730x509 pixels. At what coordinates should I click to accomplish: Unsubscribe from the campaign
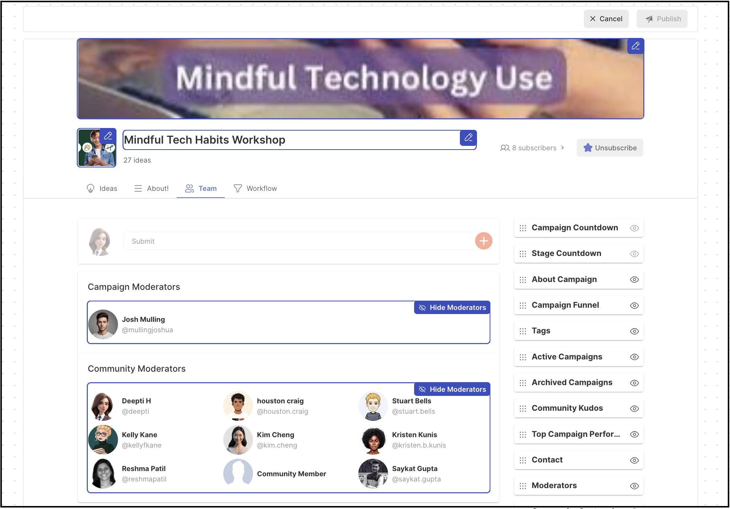click(x=610, y=148)
